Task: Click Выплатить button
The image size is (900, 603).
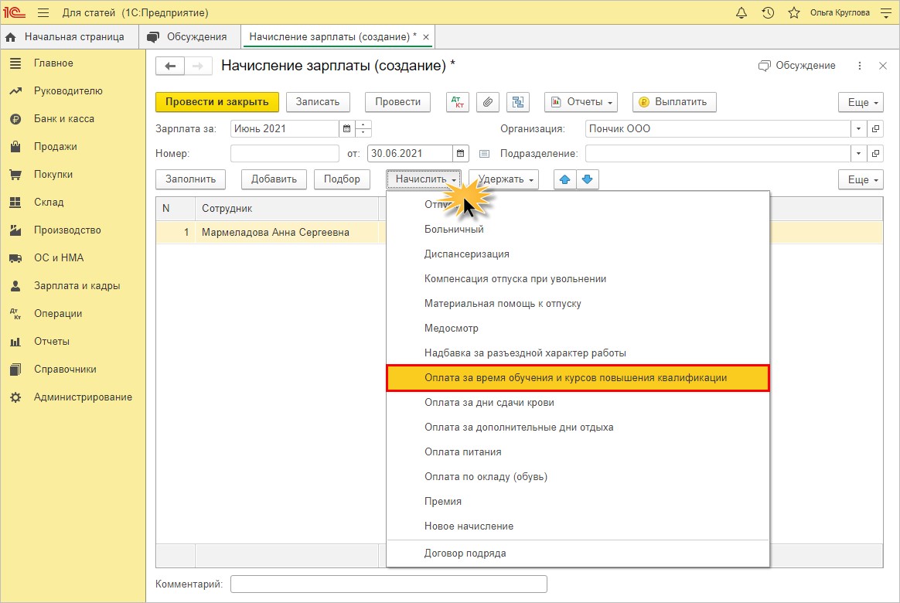Action: [x=674, y=102]
